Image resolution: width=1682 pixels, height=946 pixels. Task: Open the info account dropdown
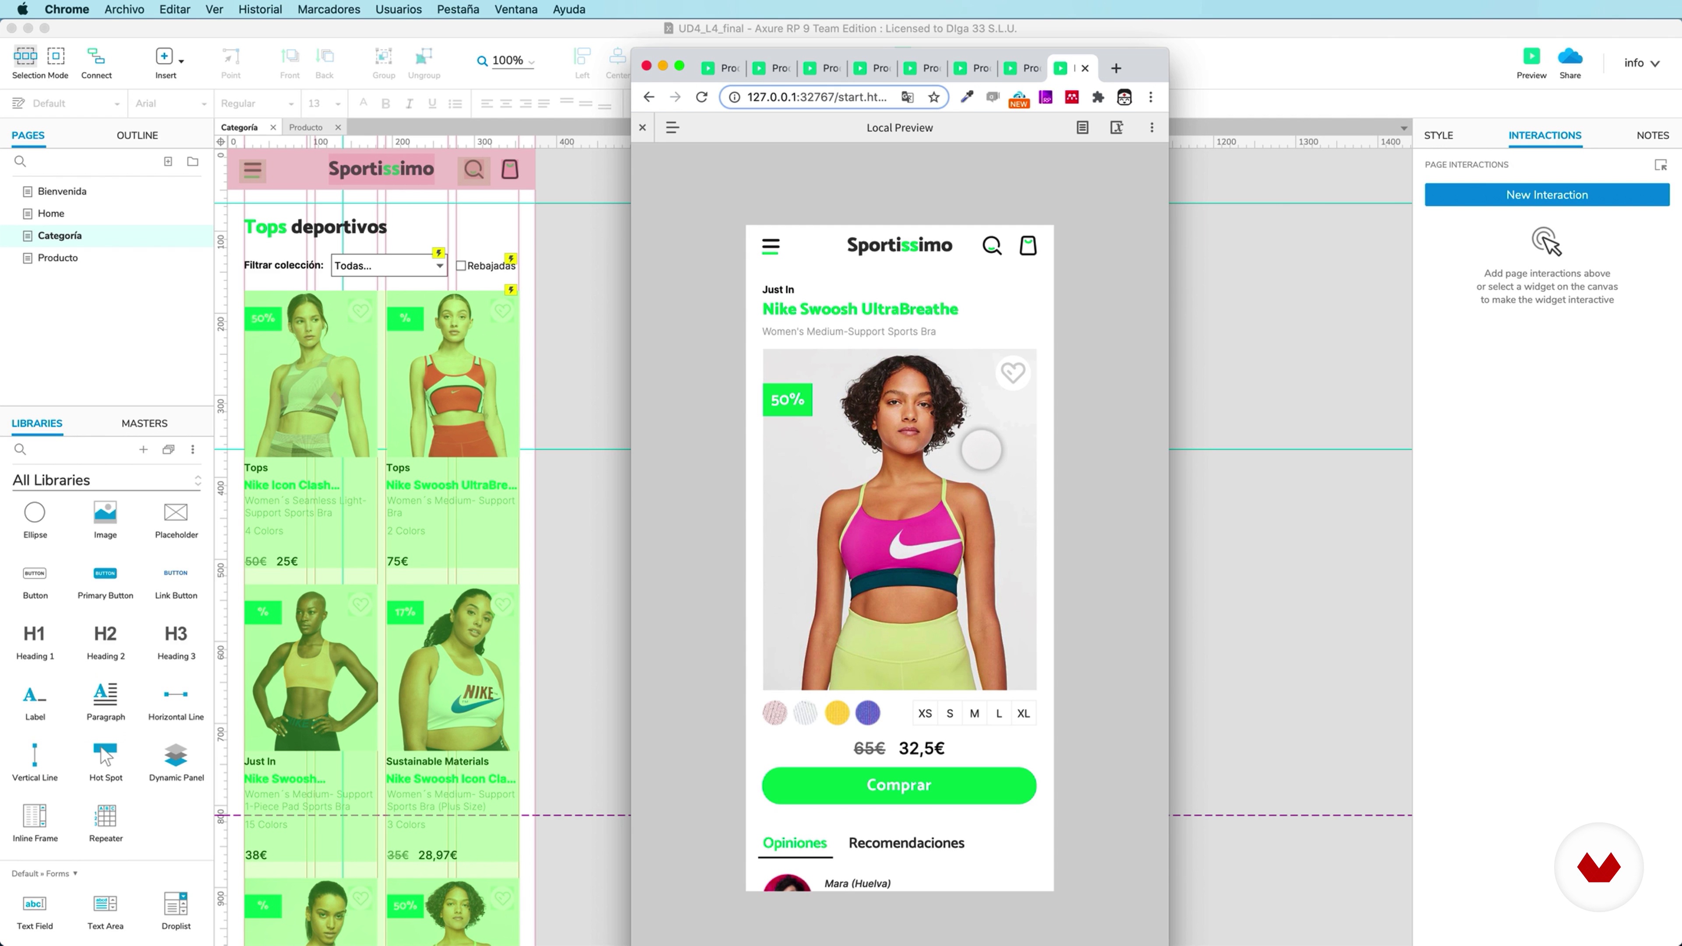1642,63
